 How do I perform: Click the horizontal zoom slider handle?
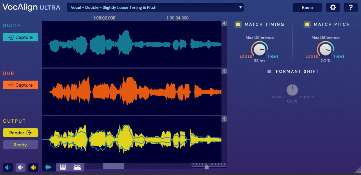207,167
